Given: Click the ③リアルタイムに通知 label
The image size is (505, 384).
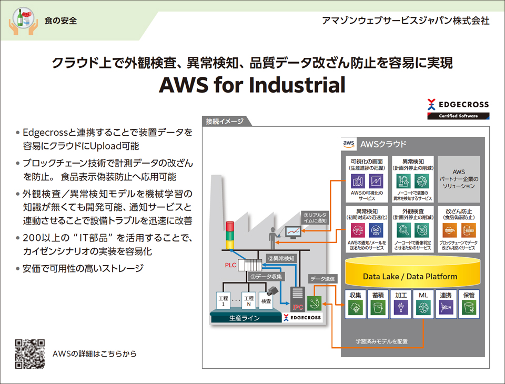Looking at the screenshot, I should [x=315, y=218].
